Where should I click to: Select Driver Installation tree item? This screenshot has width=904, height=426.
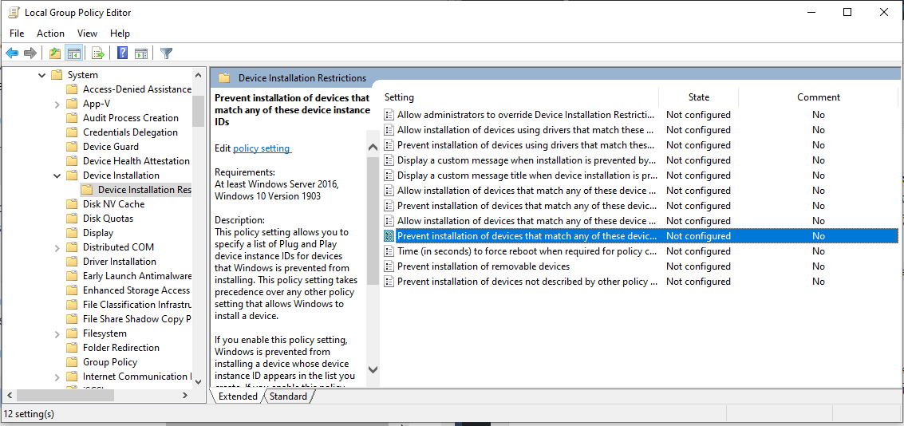click(x=120, y=262)
